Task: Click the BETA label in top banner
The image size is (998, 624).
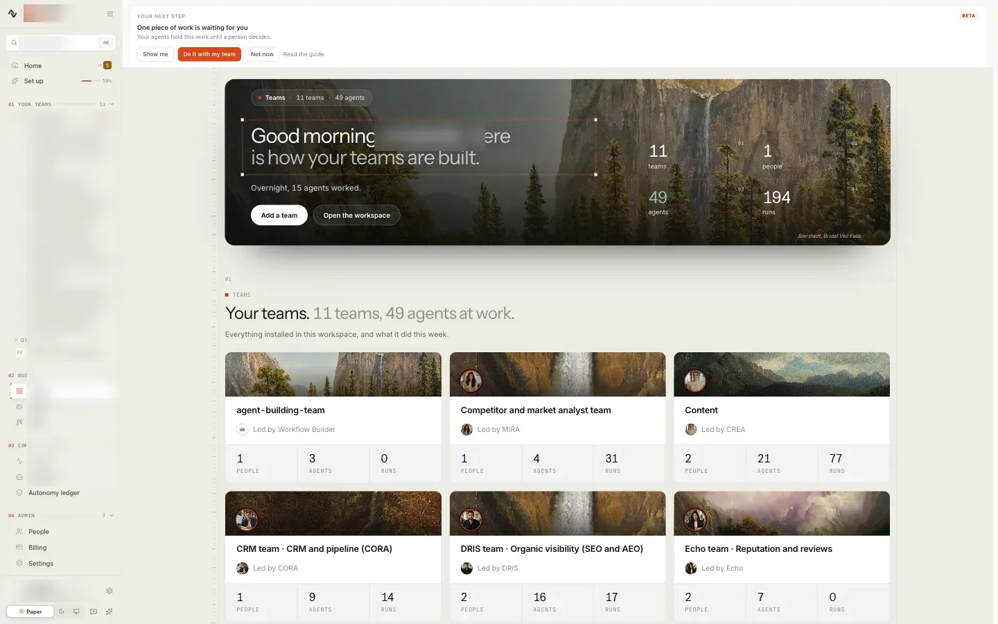Action: coord(969,16)
